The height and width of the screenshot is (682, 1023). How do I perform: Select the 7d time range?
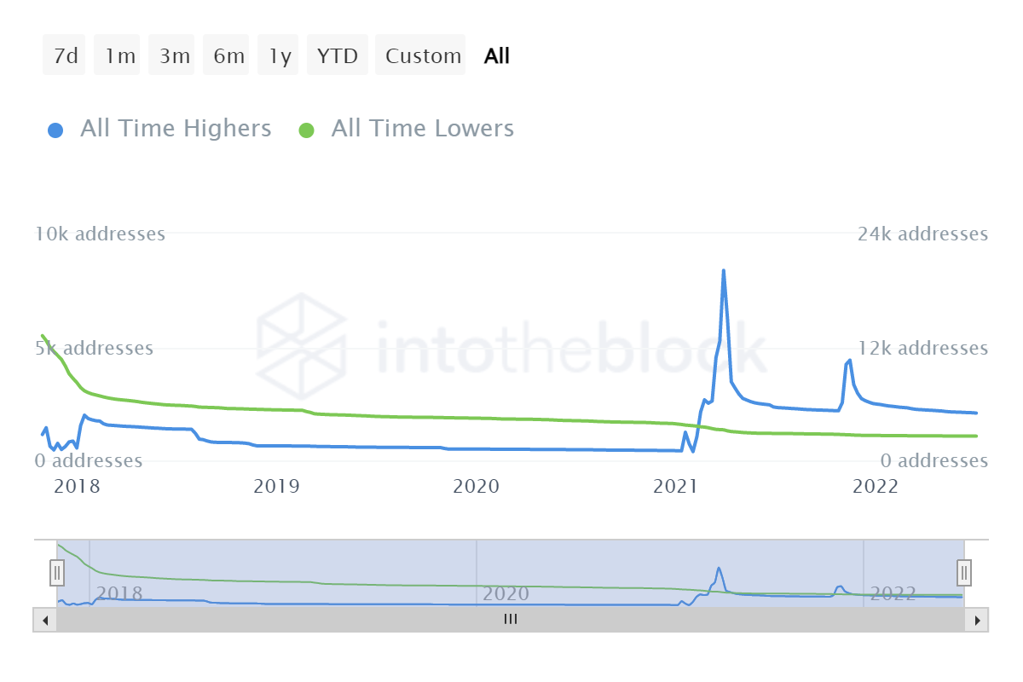pos(65,56)
